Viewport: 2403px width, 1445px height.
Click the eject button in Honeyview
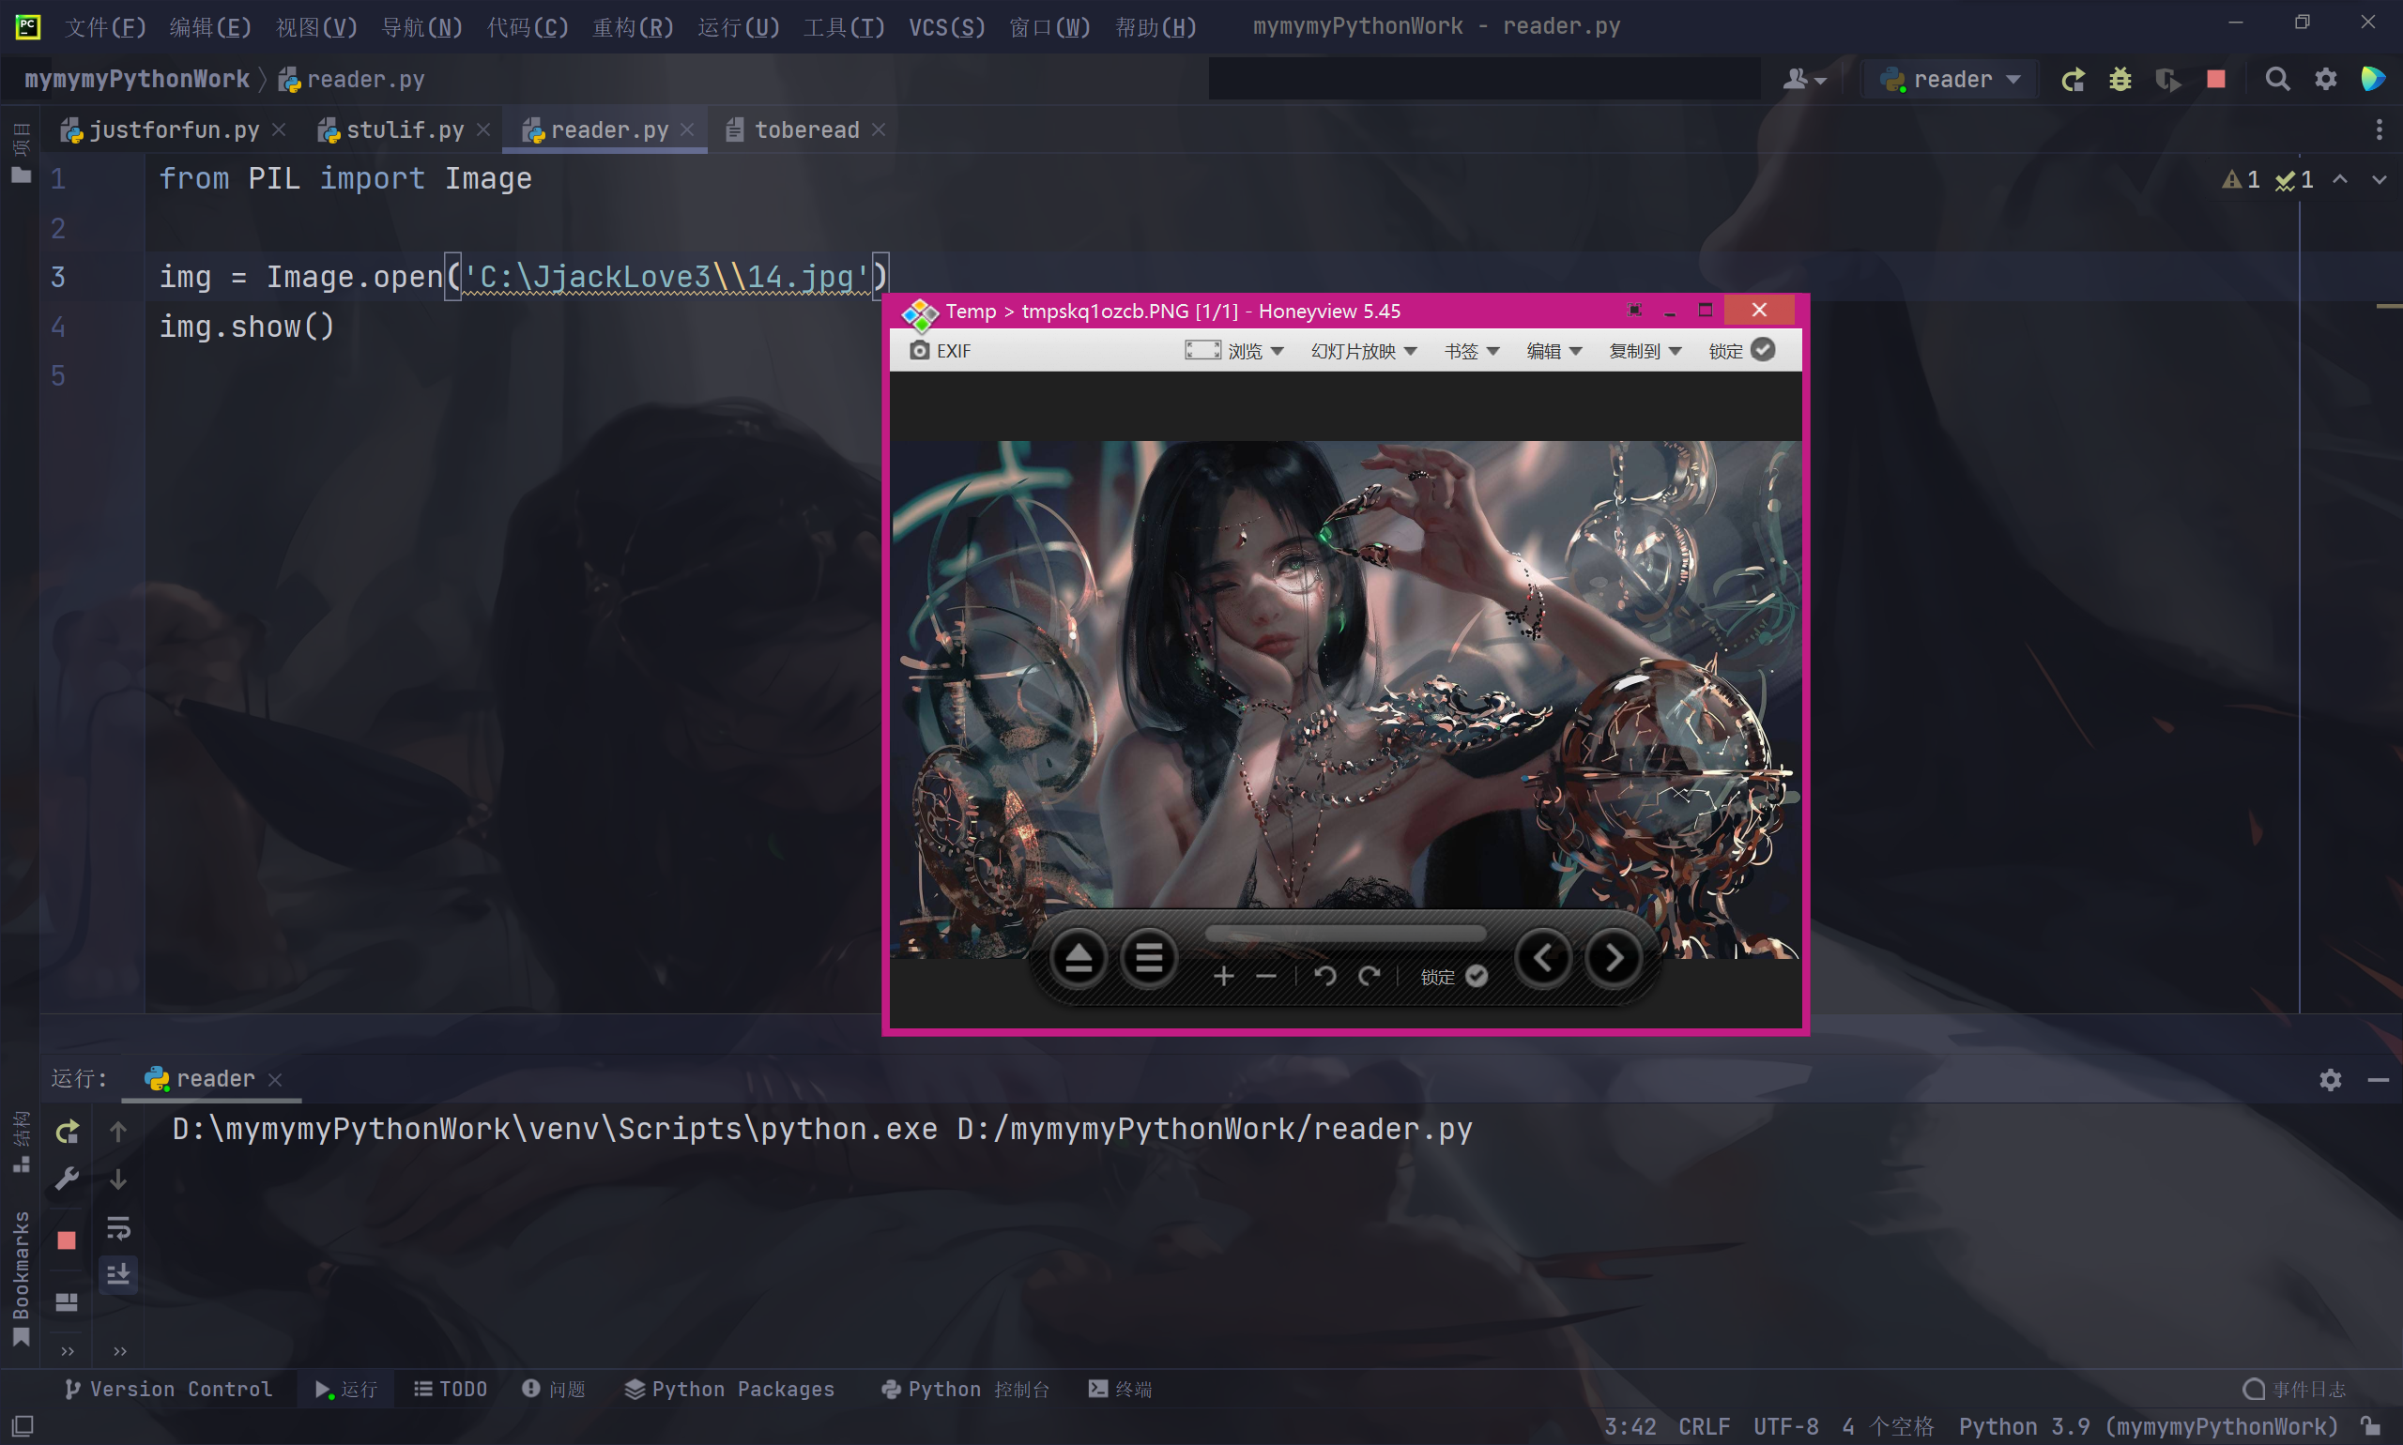[1078, 959]
